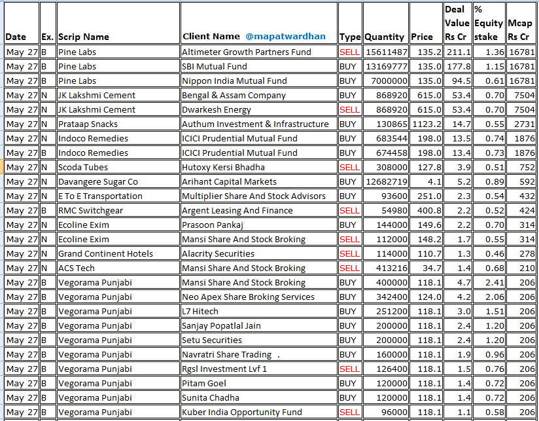The image size is (539, 421).
Task: Select 'Hutoxy Kersi Bhadha' cell
Action: click(x=259, y=167)
